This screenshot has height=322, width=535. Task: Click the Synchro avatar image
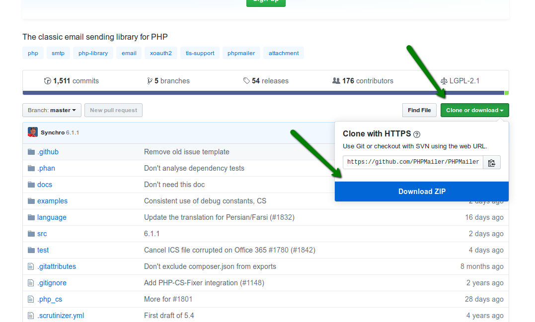point(33,132)
